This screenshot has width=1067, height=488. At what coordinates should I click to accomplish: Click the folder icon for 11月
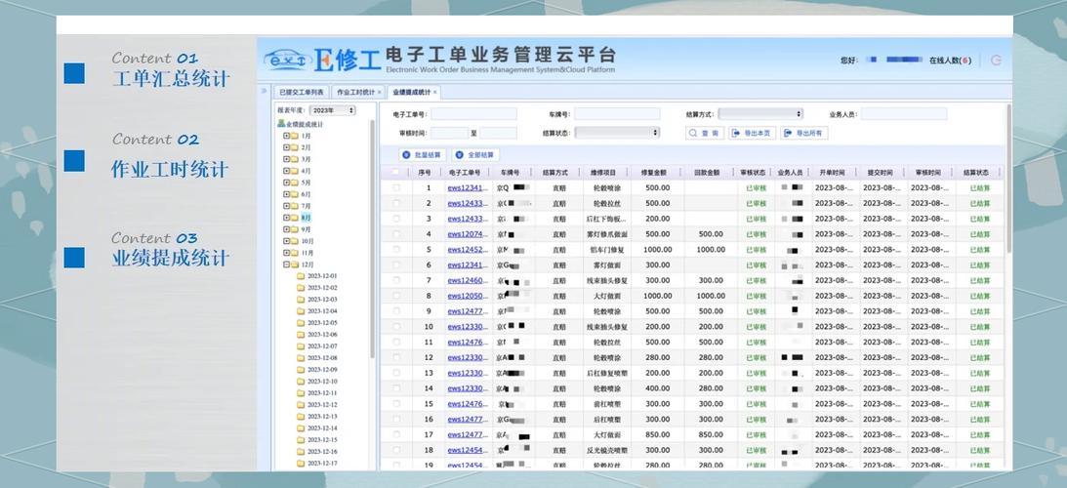(x=295, y=253)
